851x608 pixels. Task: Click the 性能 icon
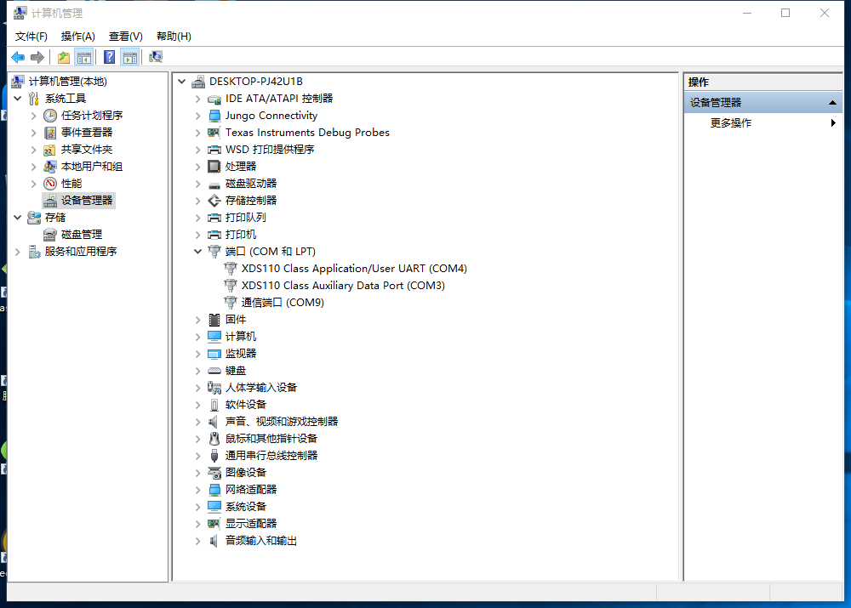tap(50, 184)
